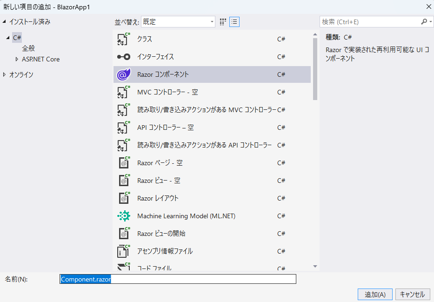
Task: Click the 追加(A) button
Action: pos(375,295)
